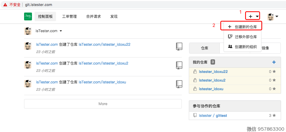Open the isTester.com context switcher dropdown

49,31
